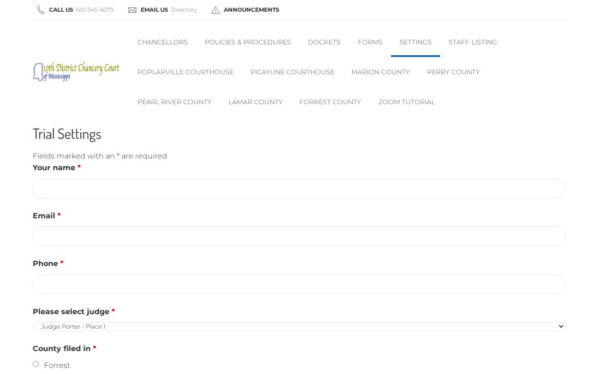The height and width of the screenshot is (374, 598).
Task: Click the 10th District Chancery Court logo
Action: pyautogui.click(x=76, y=72)
